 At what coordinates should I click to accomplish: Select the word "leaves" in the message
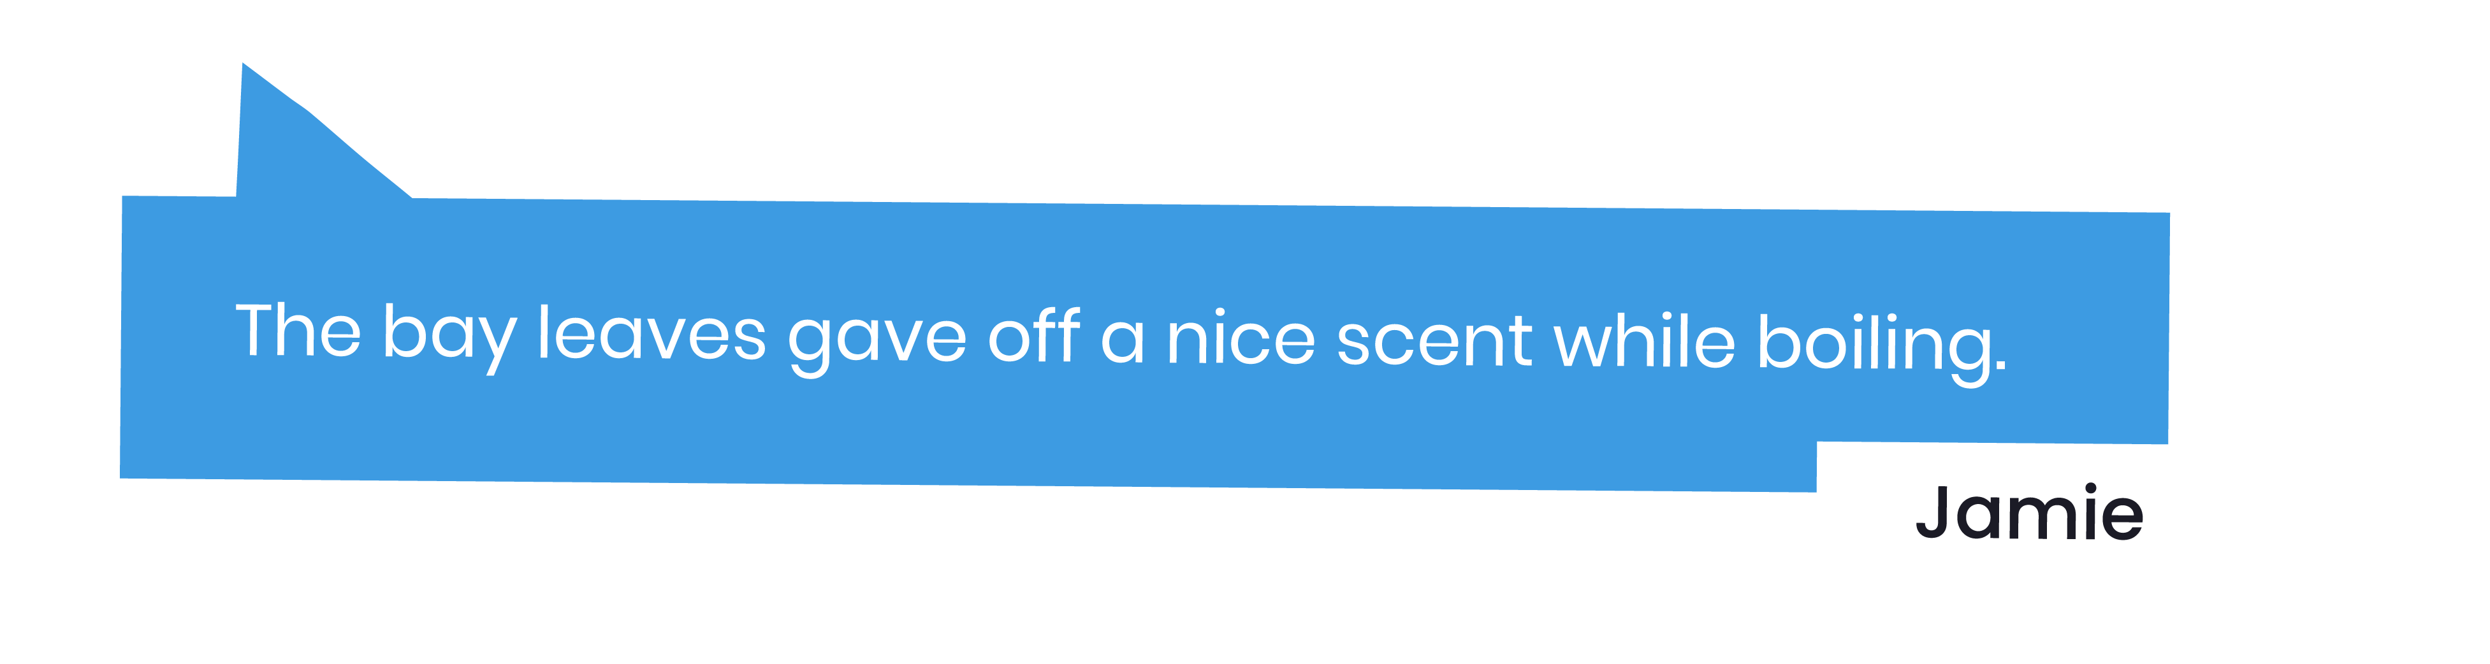(x=653, y=333)
